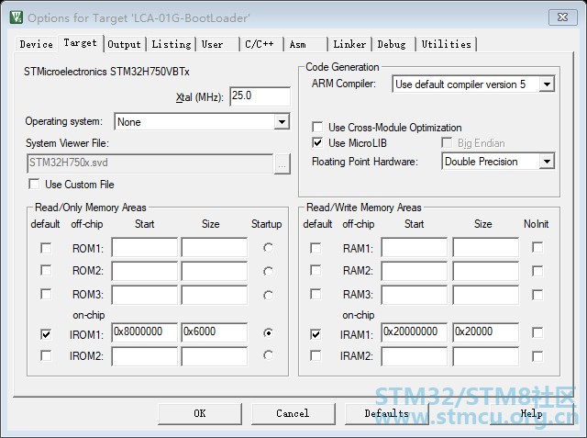Uncheck the Use MicroLIB checkbox
587x438 pixels.
pyautogui.click(x=317, y=142)
